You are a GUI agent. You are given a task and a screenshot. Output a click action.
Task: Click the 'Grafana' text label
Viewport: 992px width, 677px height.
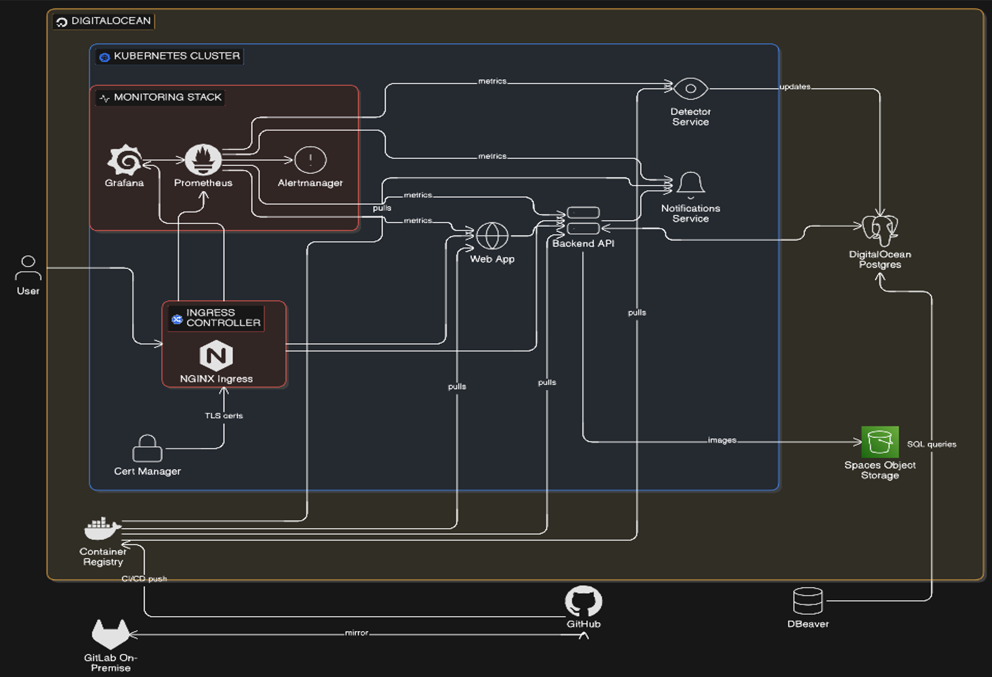pyautogui.click(x=124, y=183)
